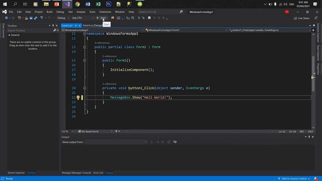Viewport: 322px width, 181px height.
Task: Open Chrome from the Windows taskbar
Action: (77, 4)
